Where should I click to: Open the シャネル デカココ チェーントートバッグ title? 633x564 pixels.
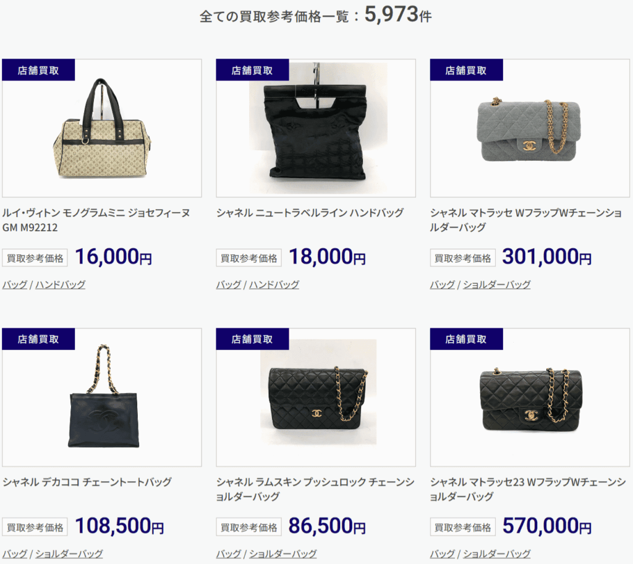pyautogui.click(x=87, y=482)
